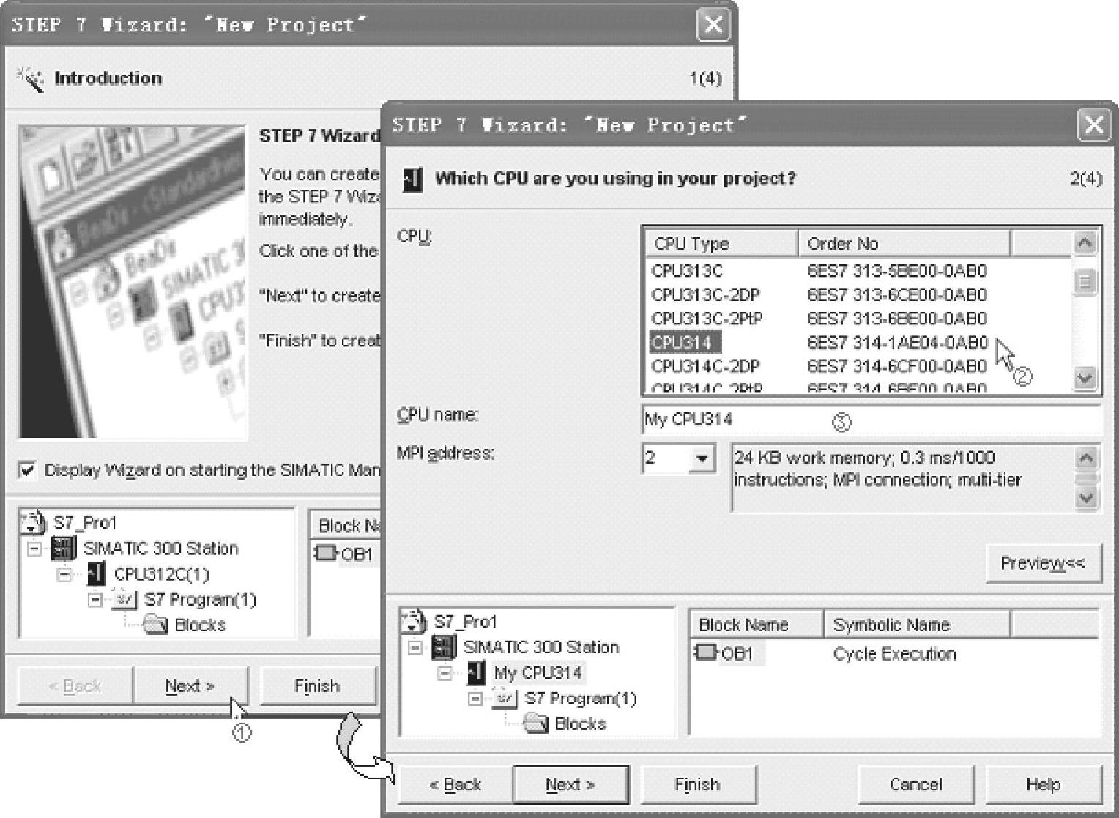Select CPU314 in the CPU list
Screen dimensions: 1119x818
coord(685,342)
